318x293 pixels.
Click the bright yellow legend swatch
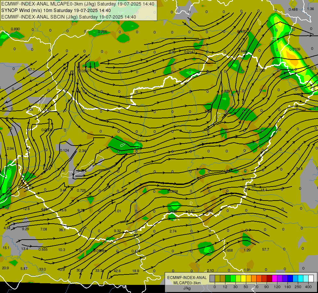(243, 278)
